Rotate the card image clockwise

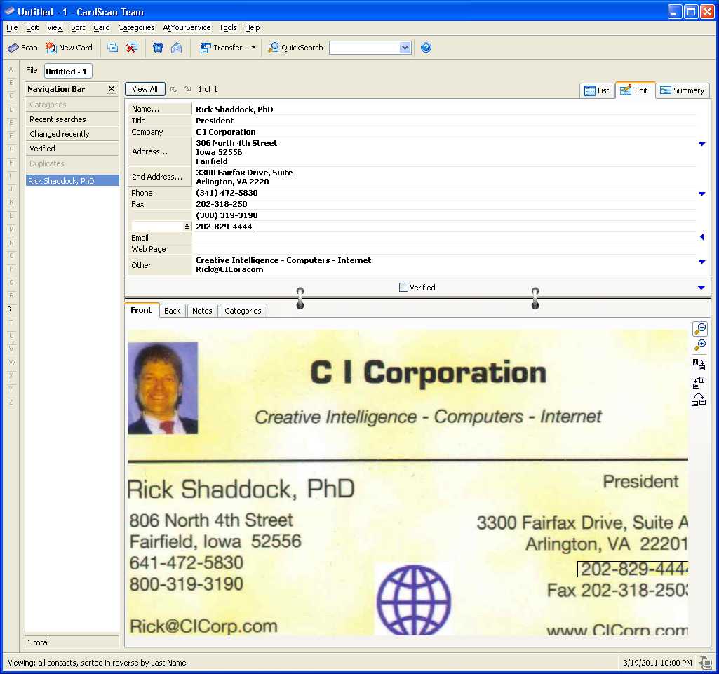pyautogui.click(x=699, y=365)
